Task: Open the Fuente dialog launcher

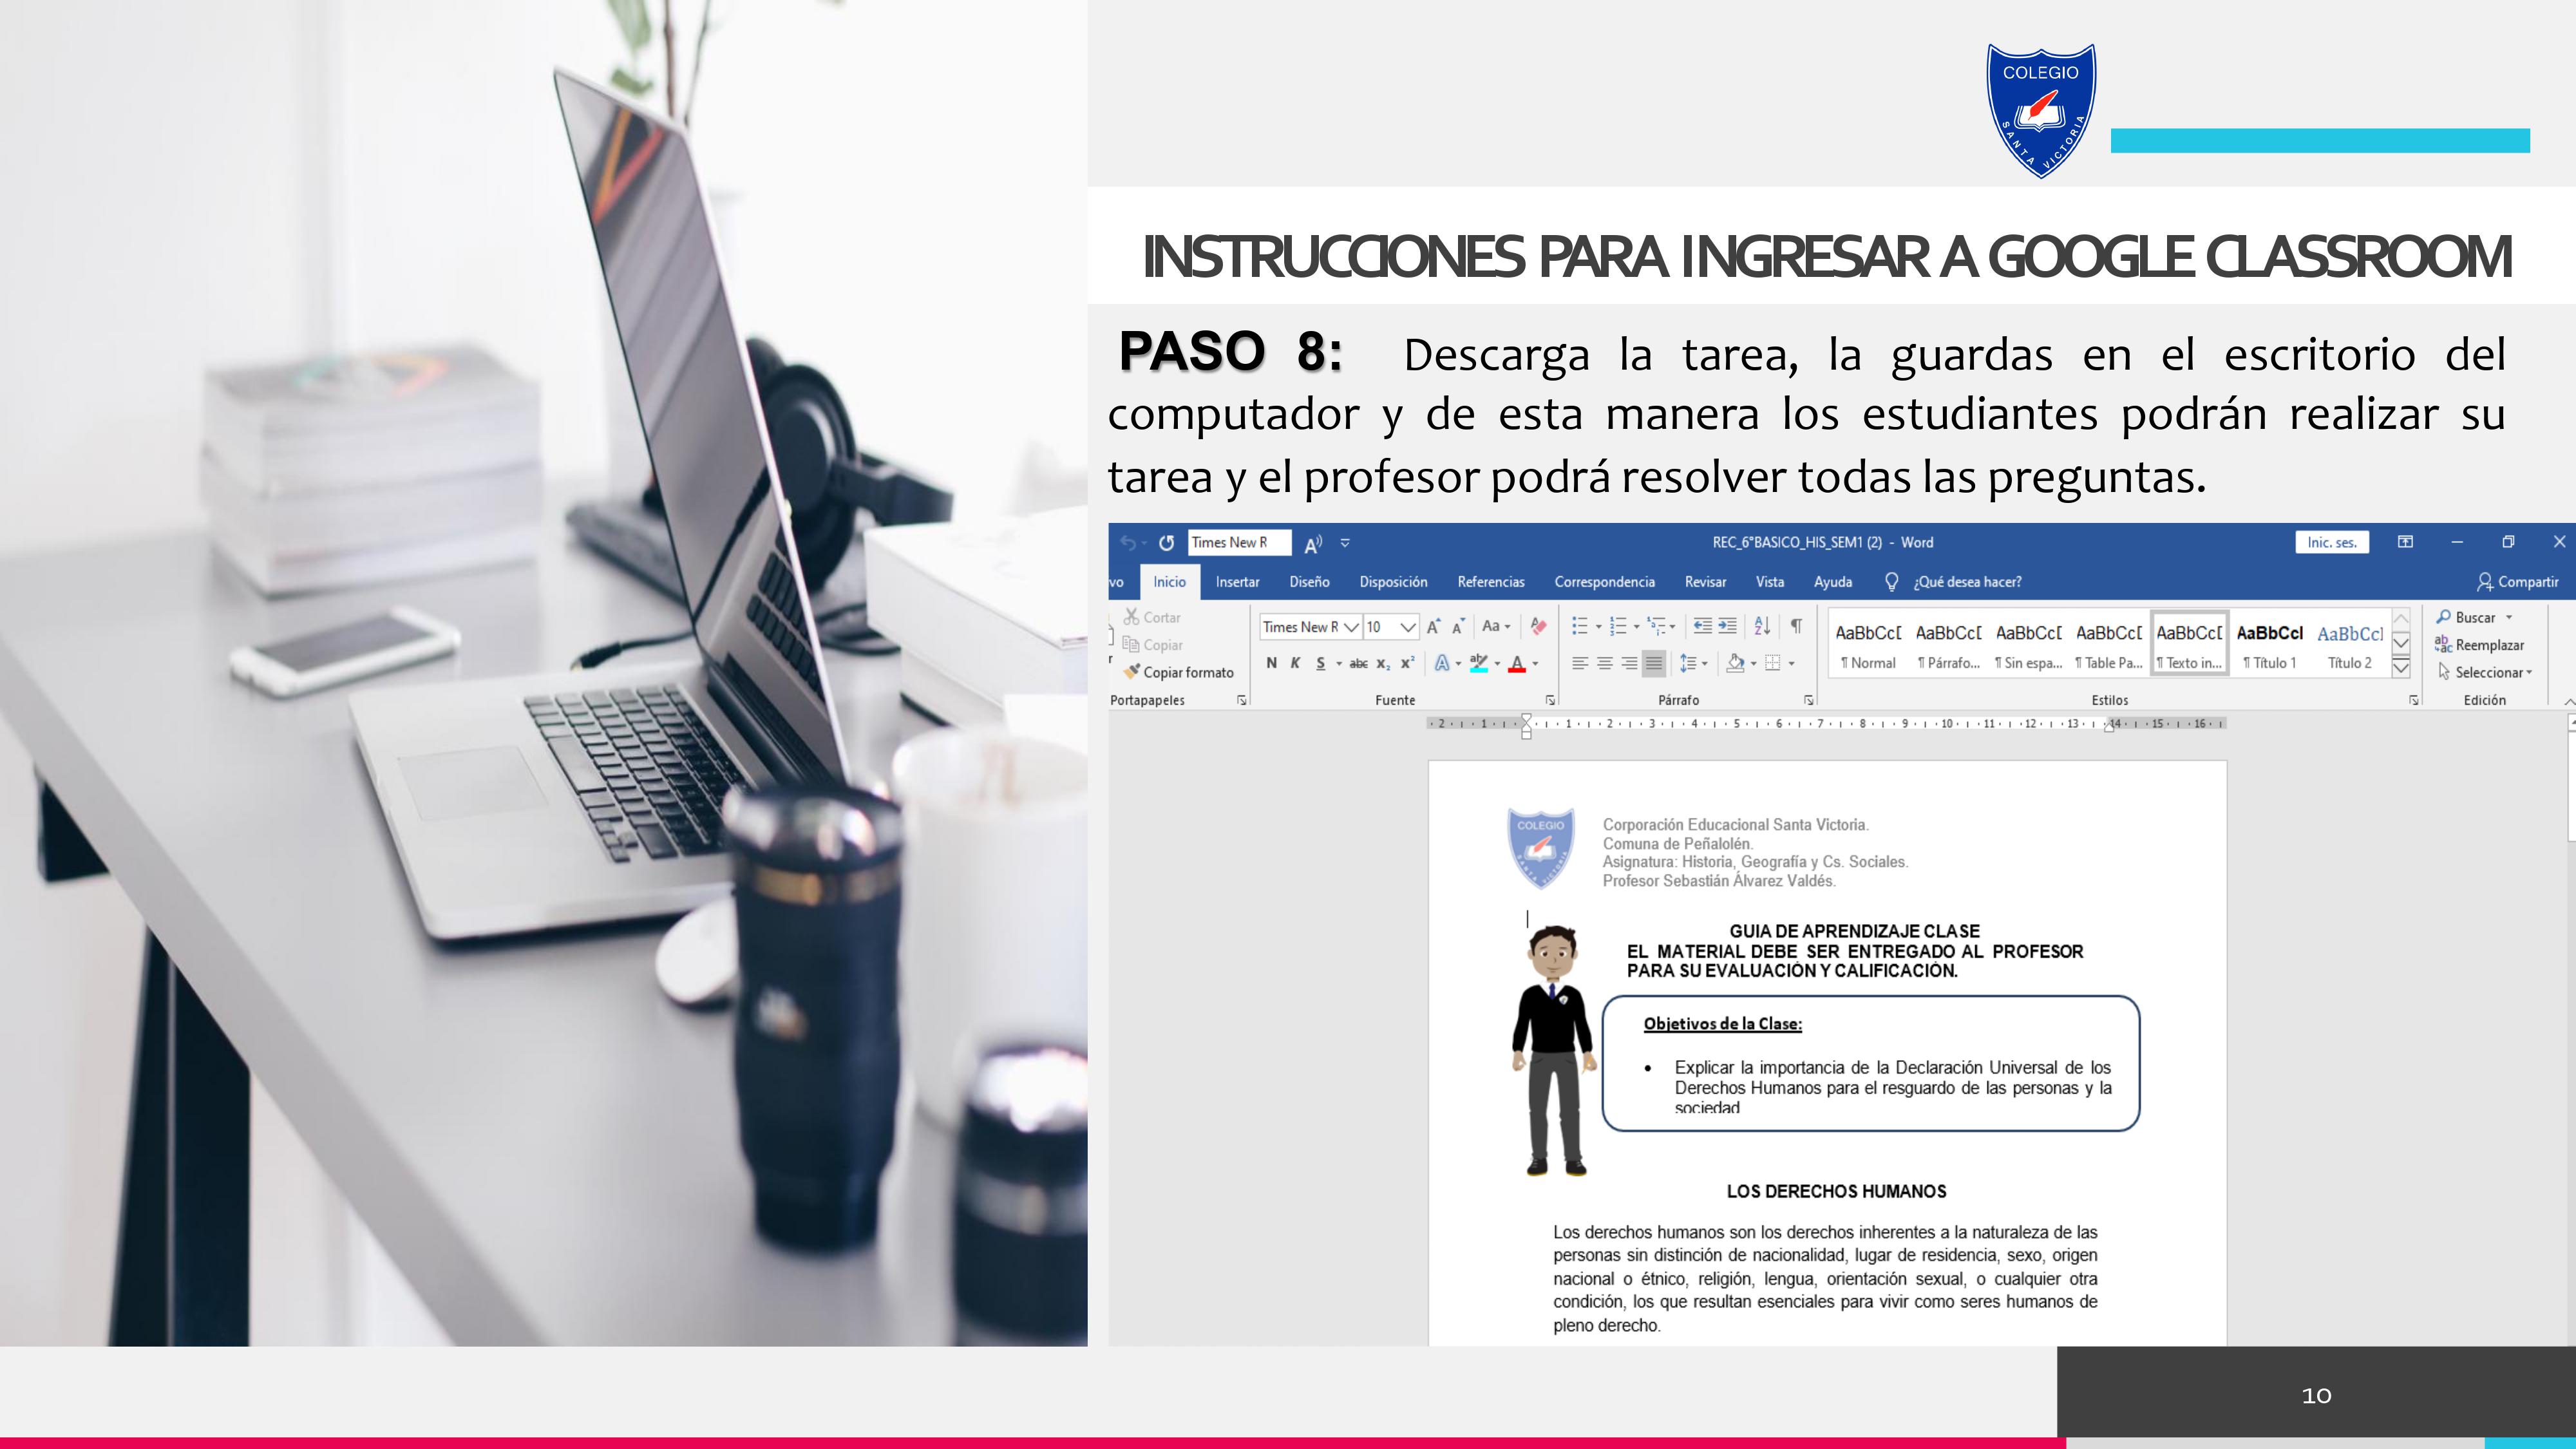Action: (1550, 700)
